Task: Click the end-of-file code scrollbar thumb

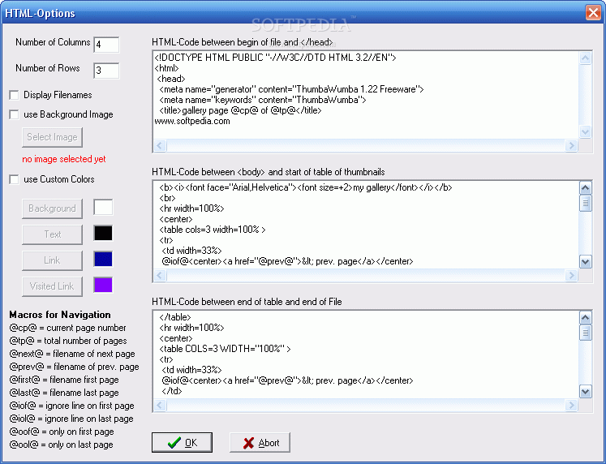Action: [x=586, y=333]
